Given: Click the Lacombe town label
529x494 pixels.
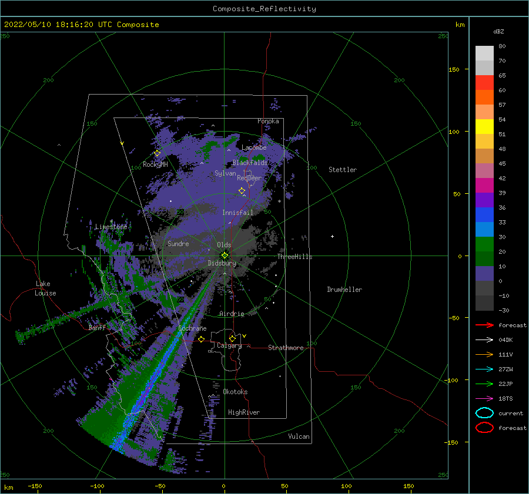Looking at the screenshot, I should (x=254, y=147).
